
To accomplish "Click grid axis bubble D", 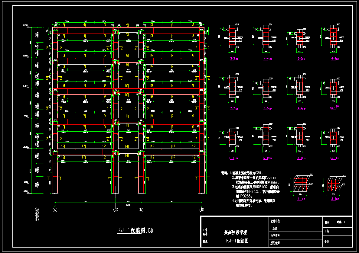I will click(x=141, y=210).
